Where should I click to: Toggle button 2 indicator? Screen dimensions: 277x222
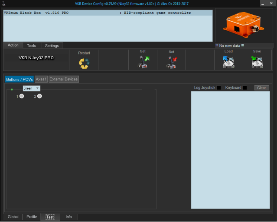coord(39,96)
